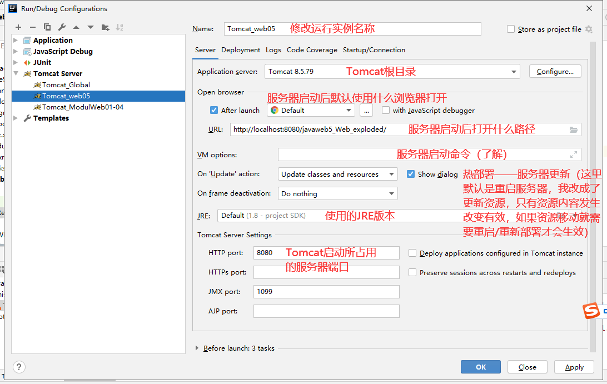Image resolution: width=607 pixels, height=384 pixels.
Task: Open the Application server dropdown
Action: [x=392, y=72]
